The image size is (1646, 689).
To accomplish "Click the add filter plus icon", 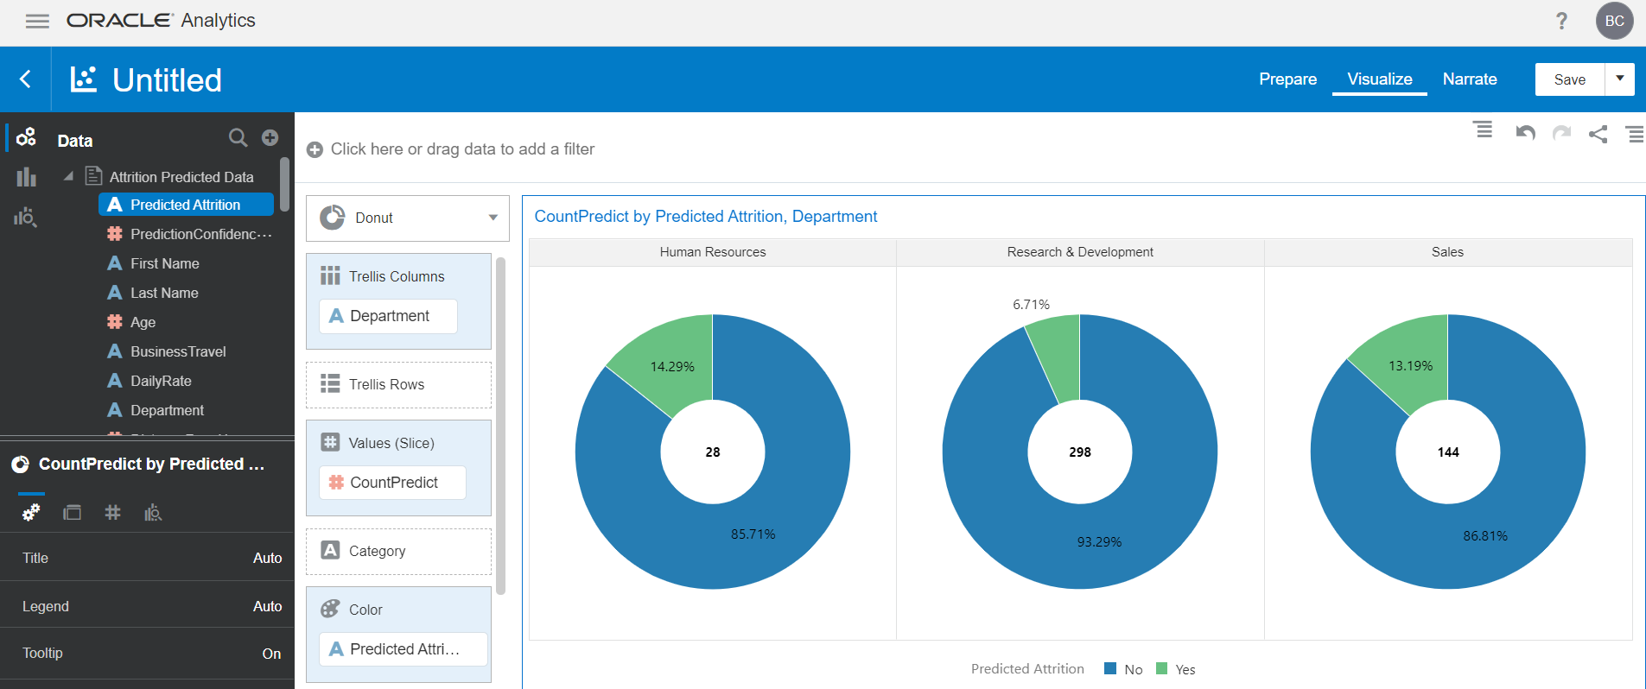I will point(315,149).
